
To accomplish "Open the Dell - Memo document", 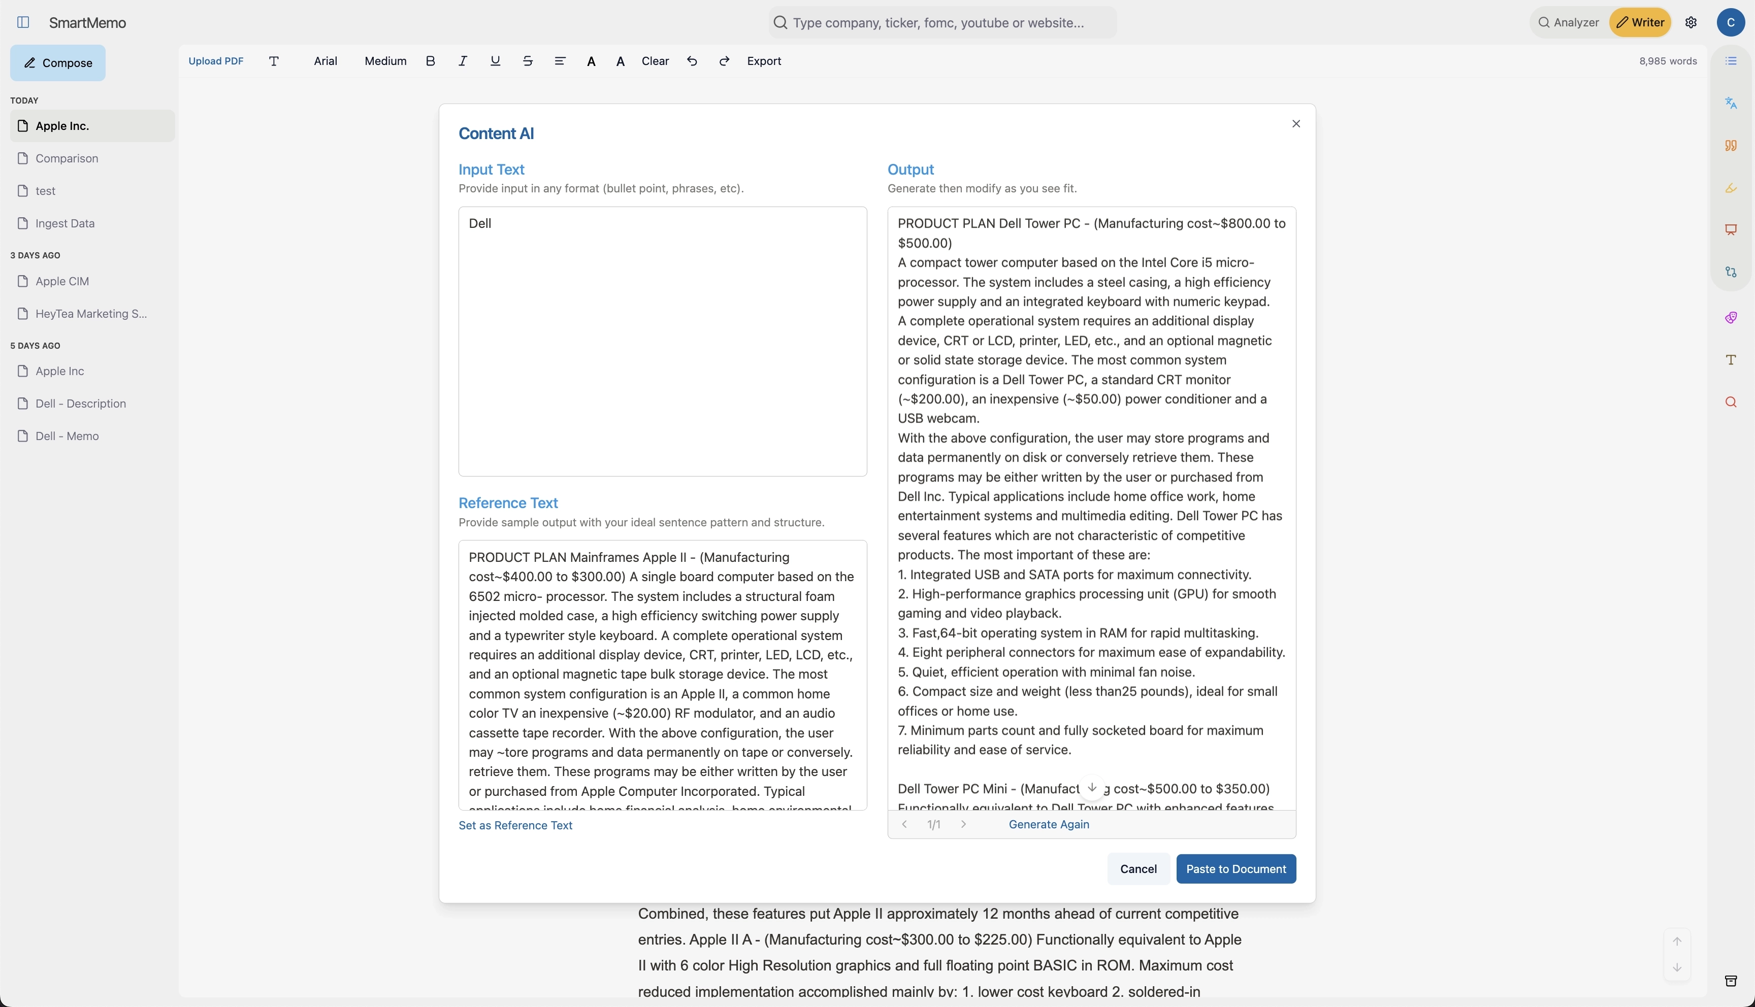I will pos(93,437).
